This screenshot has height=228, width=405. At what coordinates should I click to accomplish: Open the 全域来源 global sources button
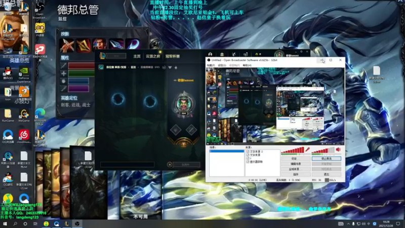pos(296,169)
